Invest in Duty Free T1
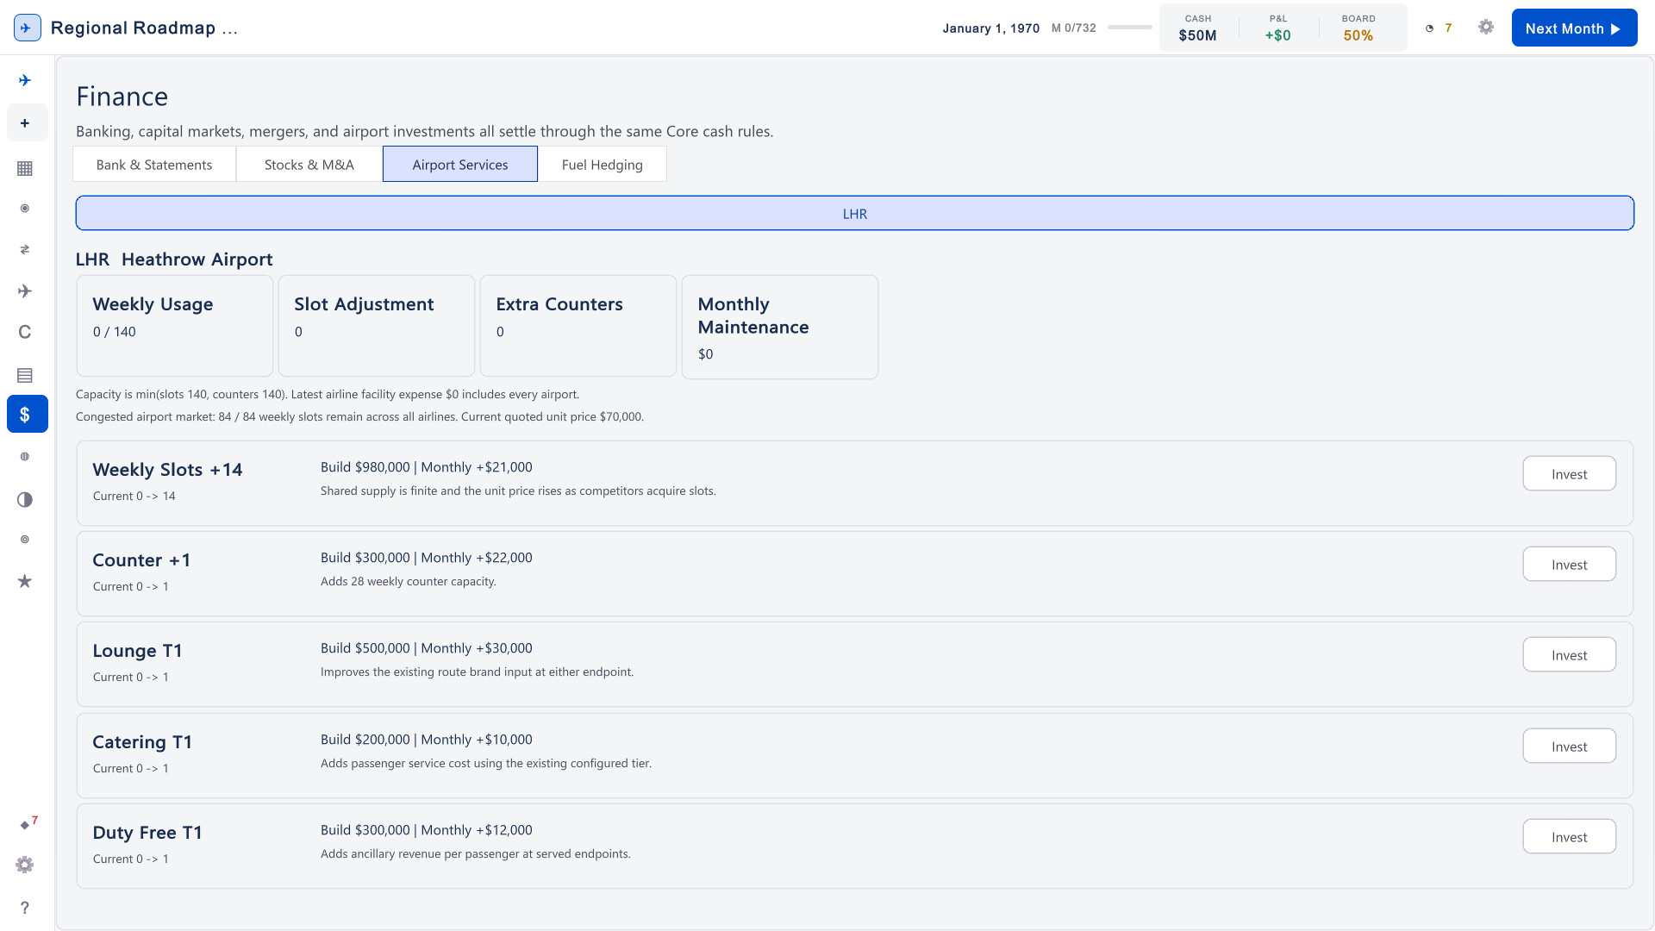This screenshot has height=931, width=1655. coord(1569,836)
